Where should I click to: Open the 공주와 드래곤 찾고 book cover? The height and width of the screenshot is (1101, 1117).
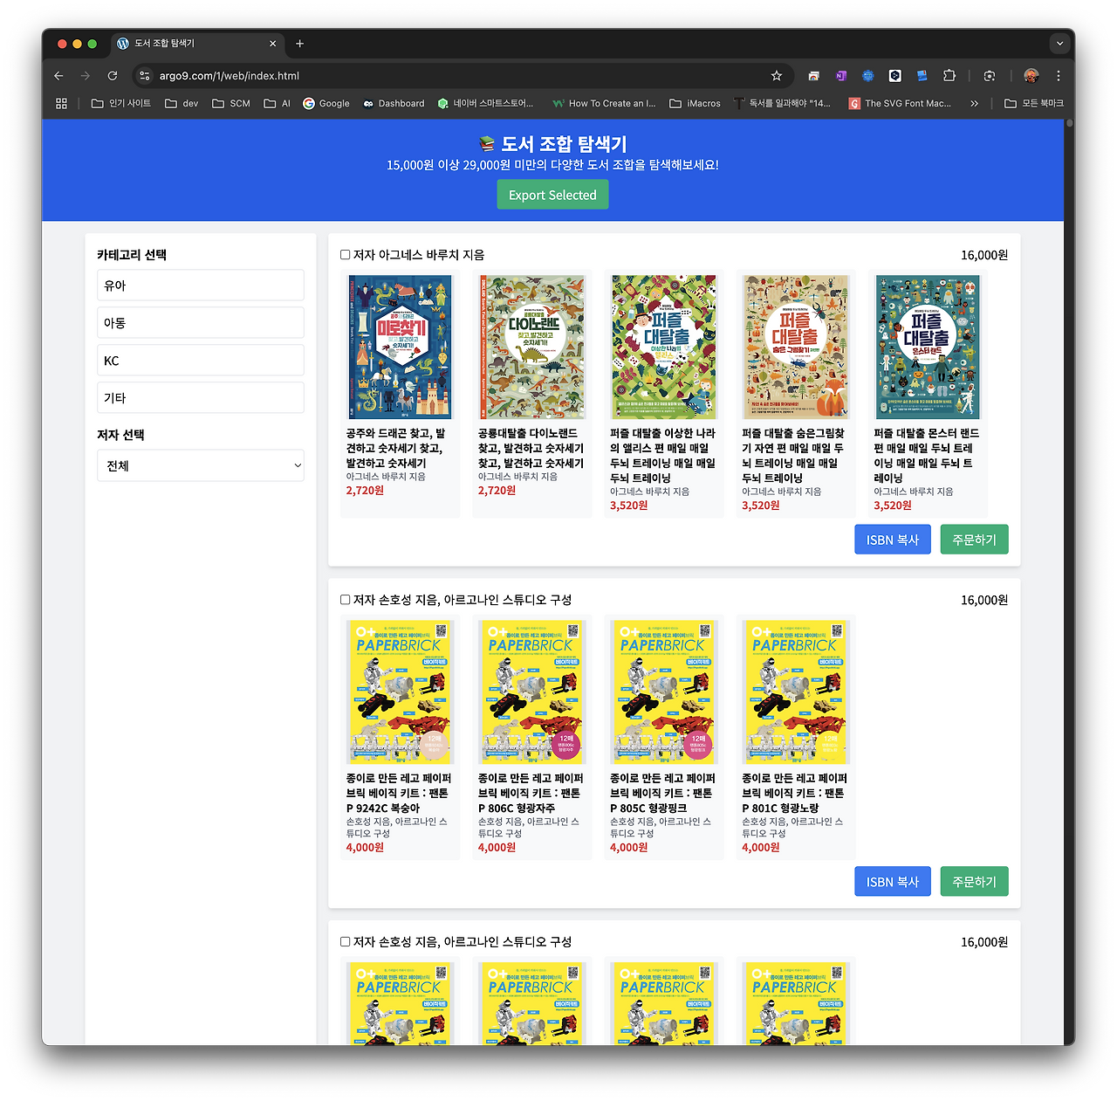[401, 348]
